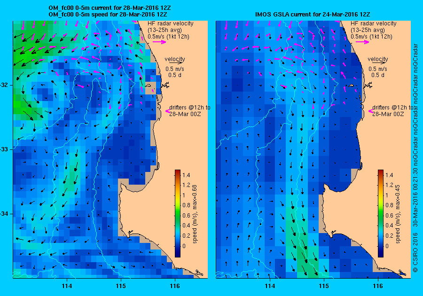Viewport: 423px width, 296px height.
Task: Select the speed color bar in OM_fc00 map
Action: (178, 213)
